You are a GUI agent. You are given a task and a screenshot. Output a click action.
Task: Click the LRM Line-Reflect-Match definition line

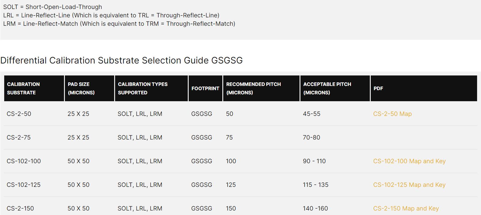[119, 24]
